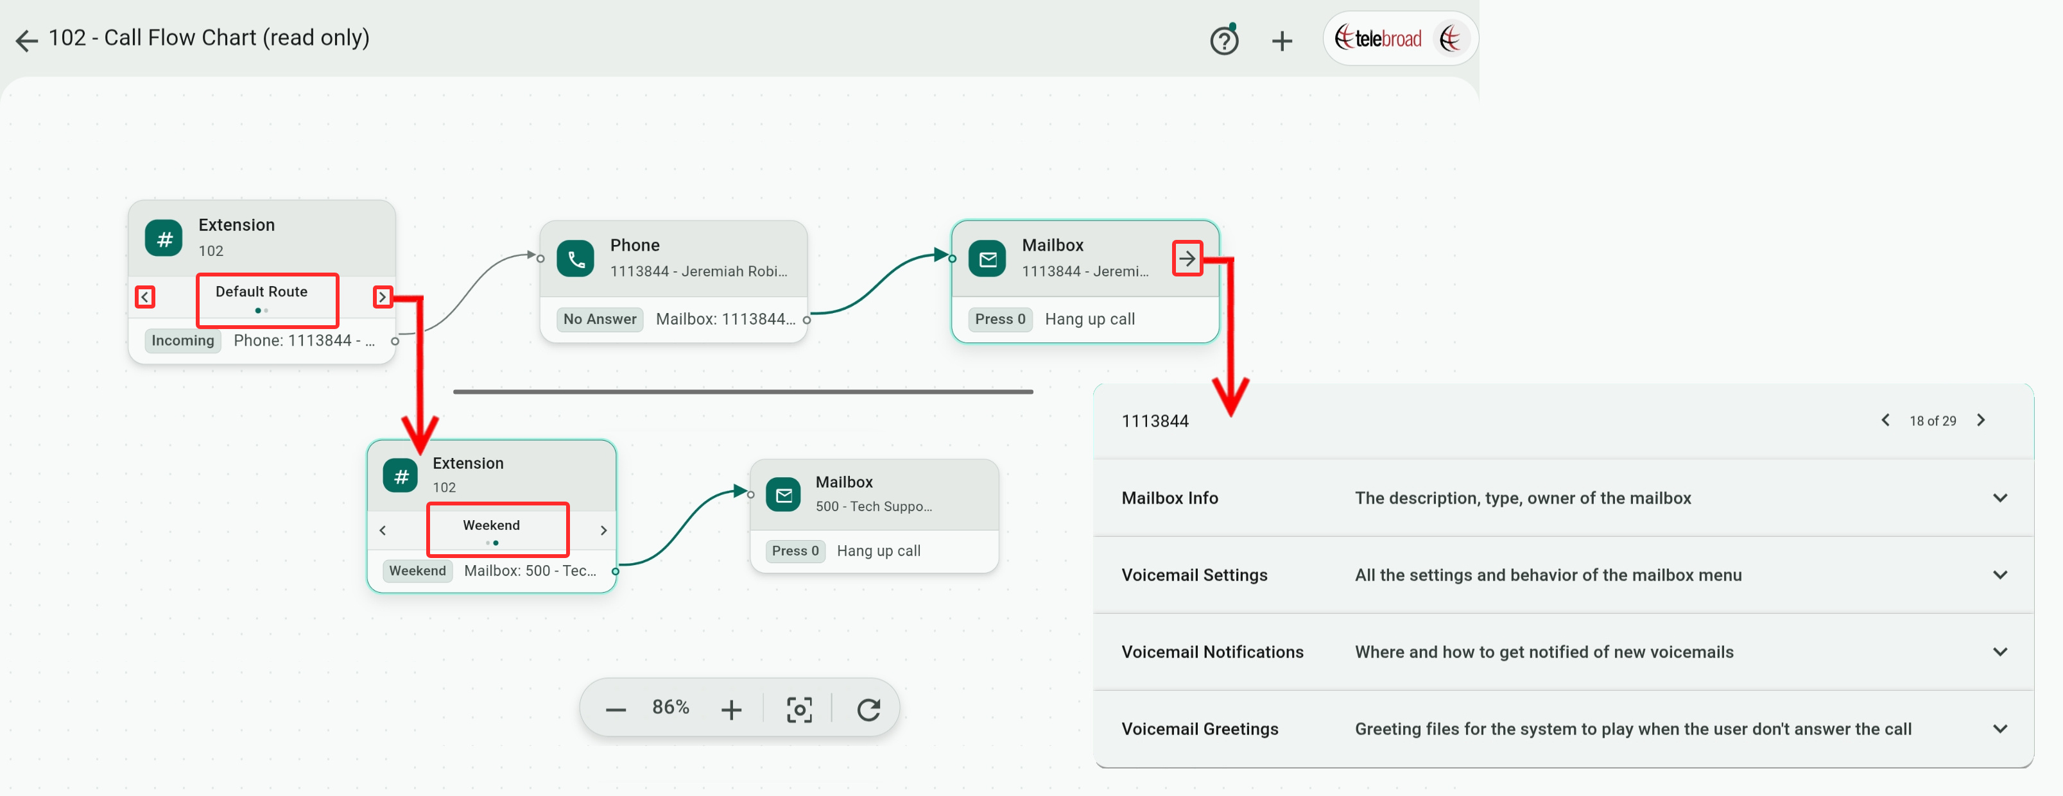Go to previous mailbox before 18 of 29
The width and height of the screenshot is (2063, 796).
1885,420
